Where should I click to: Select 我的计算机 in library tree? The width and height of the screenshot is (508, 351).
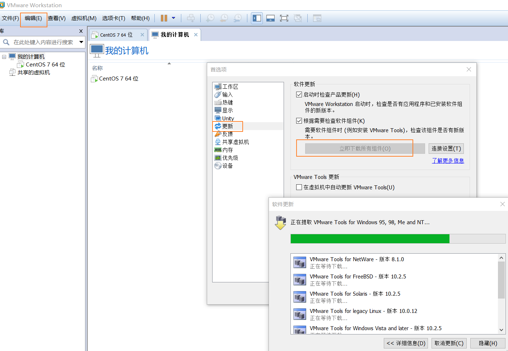(x=31, y=57)
